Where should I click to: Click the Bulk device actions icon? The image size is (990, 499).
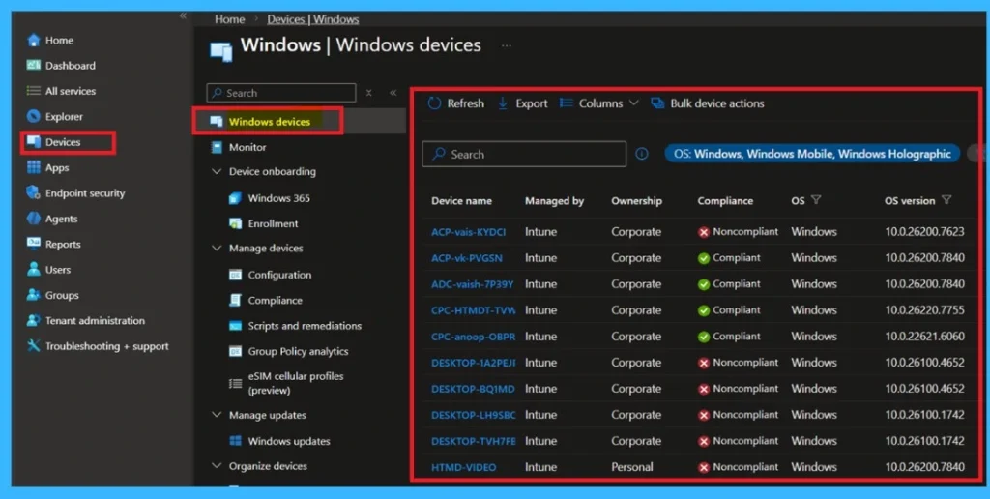(x=657, y=103)
